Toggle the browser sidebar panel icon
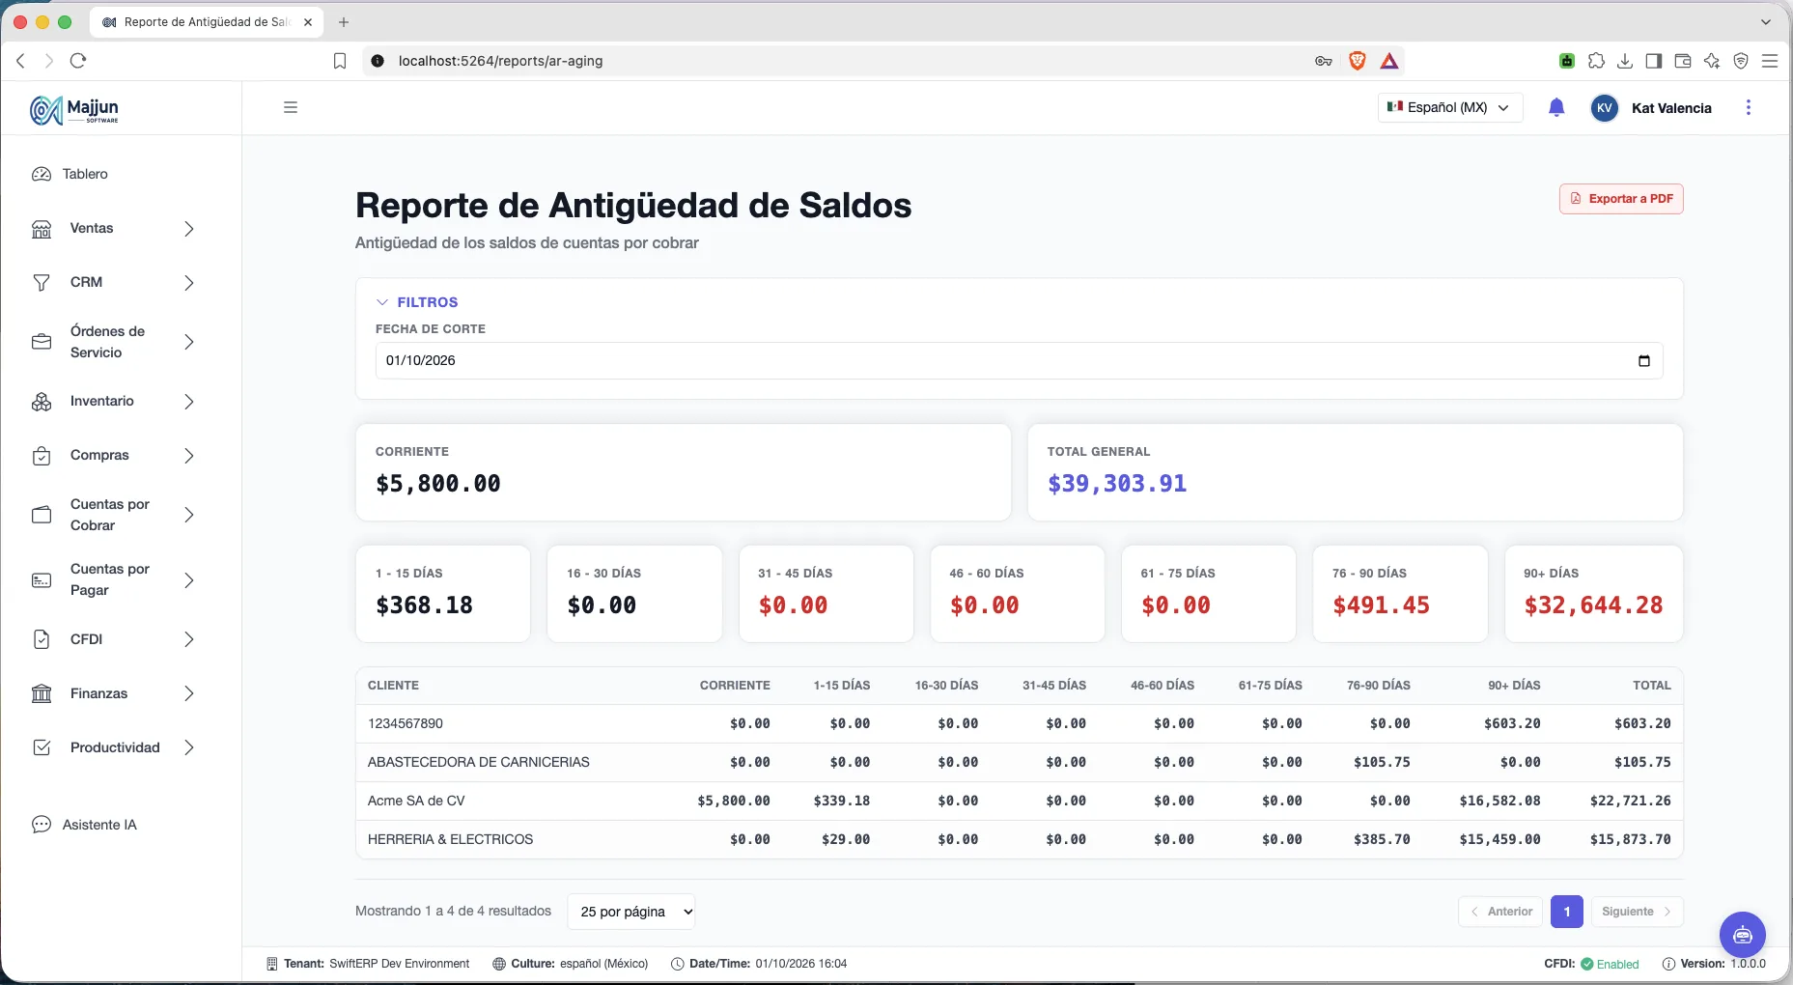Image resolution: width=1793 pixels, height=985 pixels. (x=1654, y=61)
